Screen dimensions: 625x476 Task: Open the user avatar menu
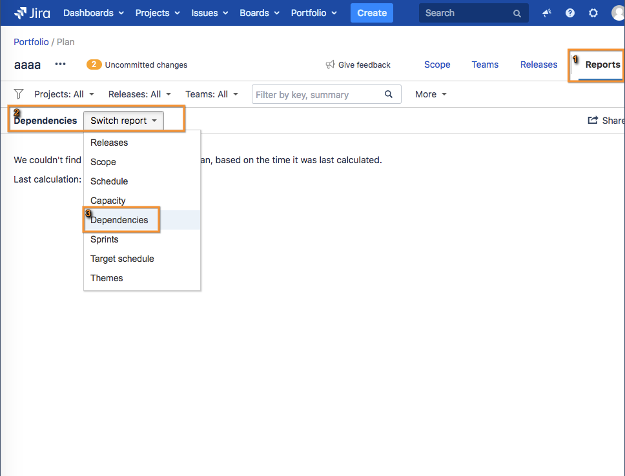point(619,13)
